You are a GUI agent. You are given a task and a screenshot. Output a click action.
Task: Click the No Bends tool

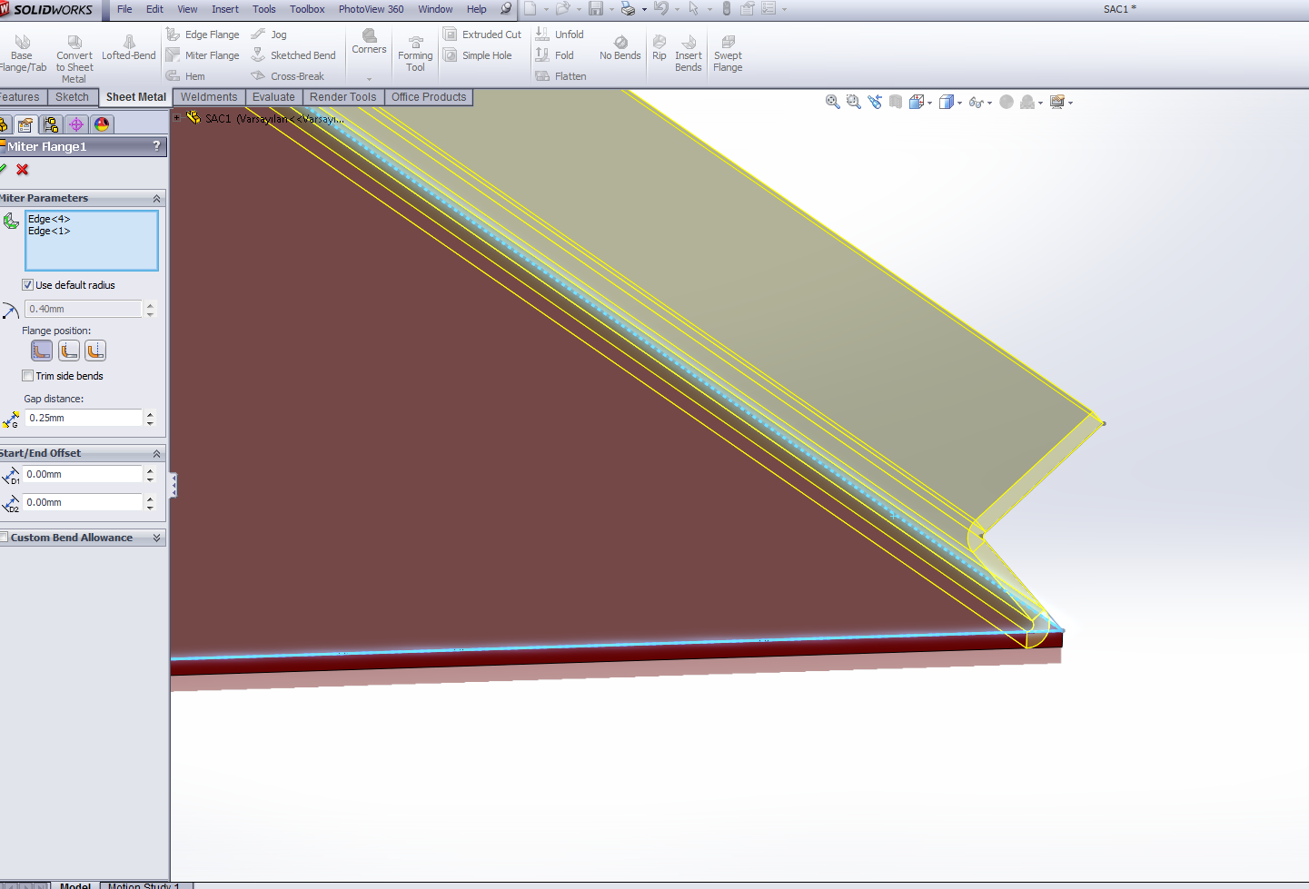coord(620,49)
